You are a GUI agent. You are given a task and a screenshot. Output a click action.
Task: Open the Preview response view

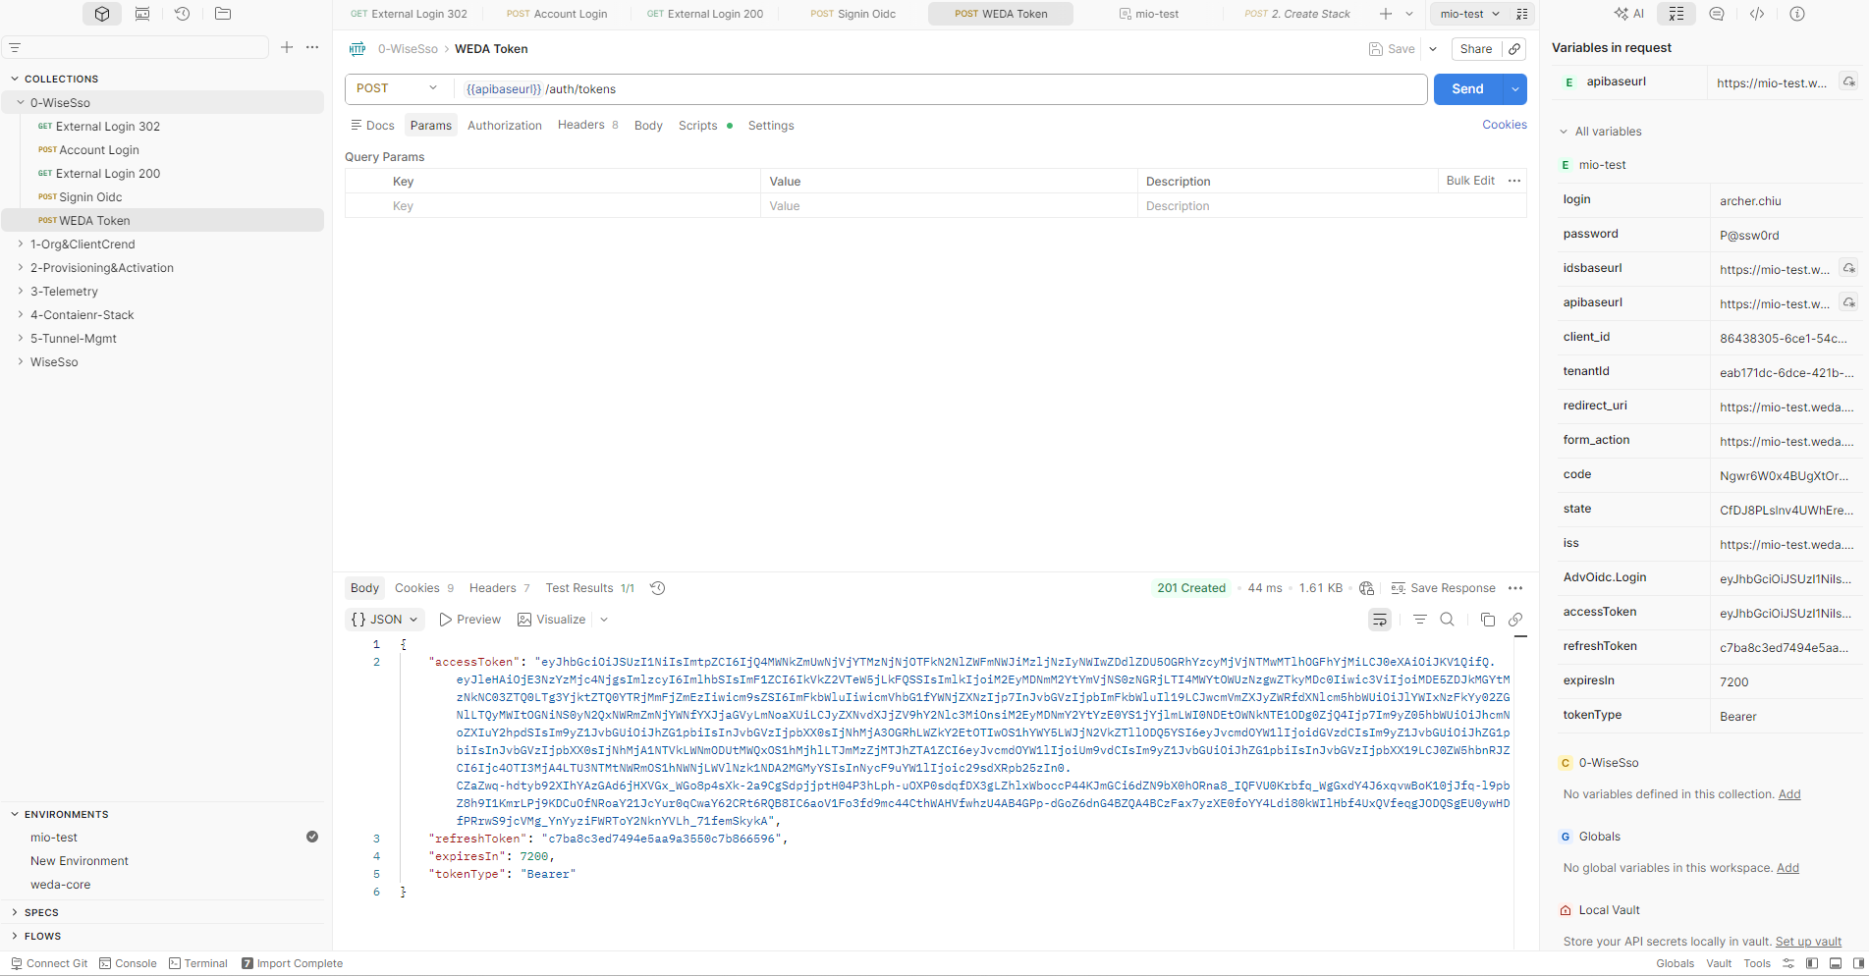click(x=469, y=620)
